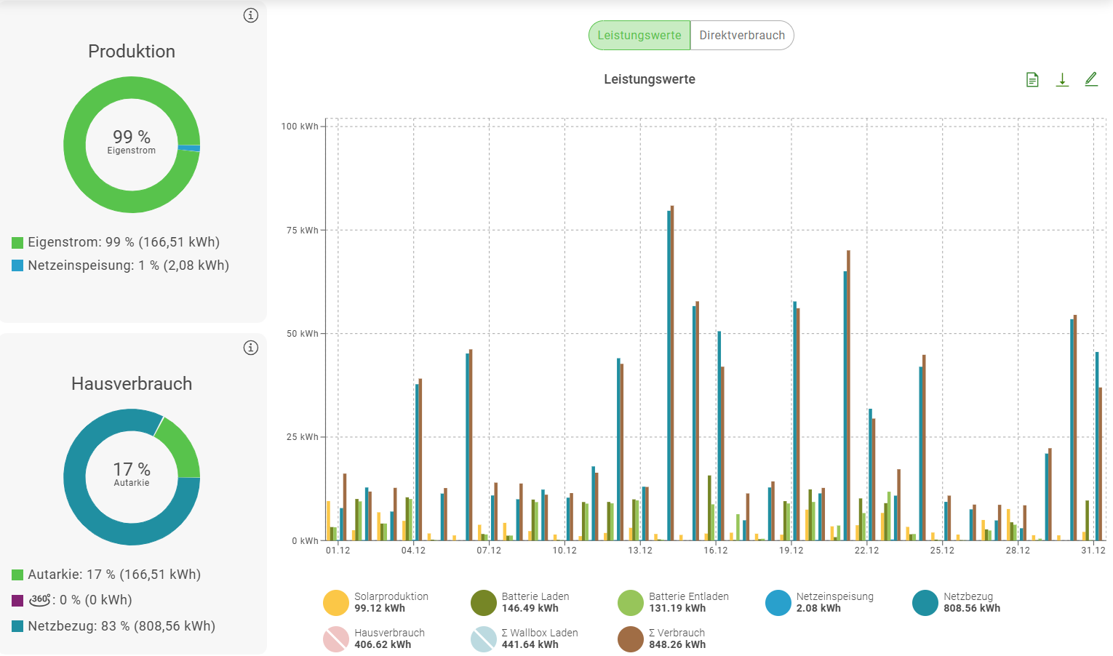Switch to the Leistungswerte tab
This screenshot has height=656, width=1113.
[639, 35]
